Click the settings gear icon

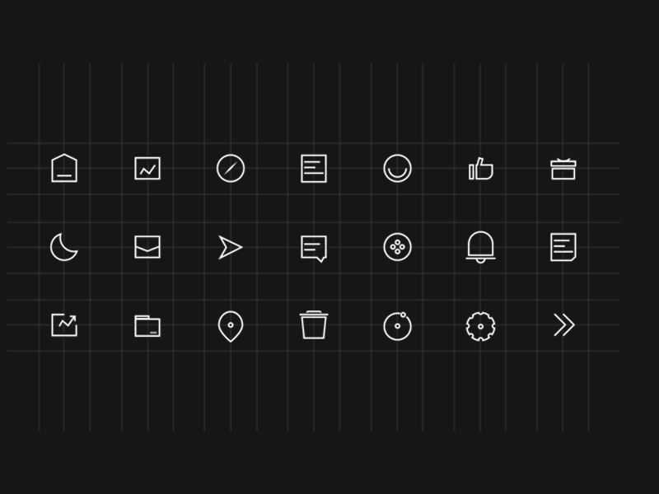[480, 326]
